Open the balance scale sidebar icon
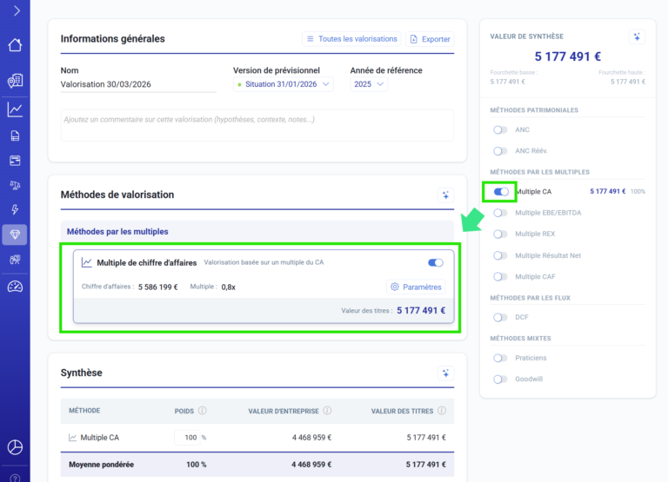Viewport: 668px width, 482px height. pos(15,185)
